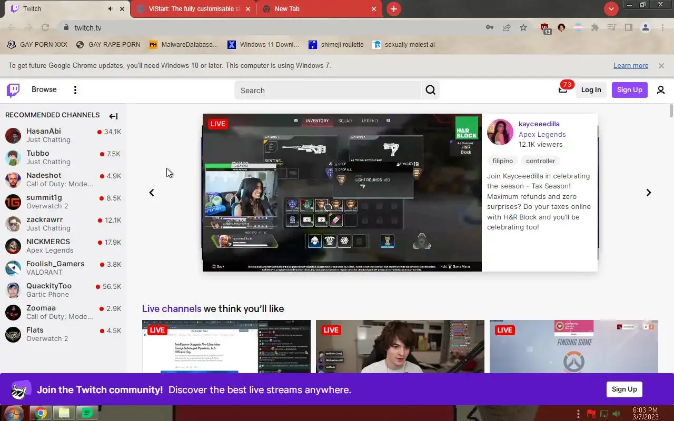Open the Flats channel in sidebar
Screen dimensions: 674x421
point(63,334)
